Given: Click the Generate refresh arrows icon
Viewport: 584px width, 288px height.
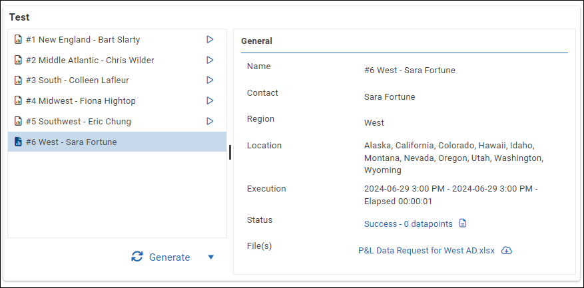Looking at the screenshot, I should pyautogui.click(x=137, y=257).
